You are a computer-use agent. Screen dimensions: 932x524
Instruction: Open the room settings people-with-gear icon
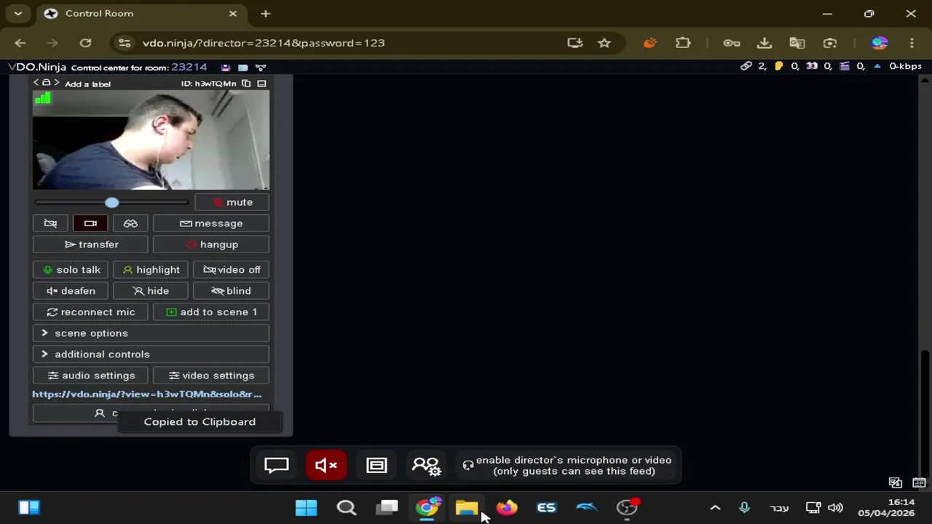point(426,465)
